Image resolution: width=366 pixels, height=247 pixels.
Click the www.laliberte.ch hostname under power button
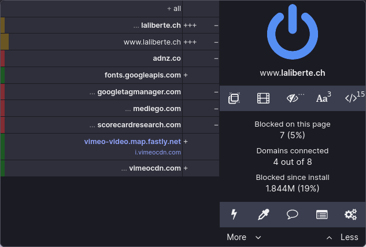[x=293, y=73]
